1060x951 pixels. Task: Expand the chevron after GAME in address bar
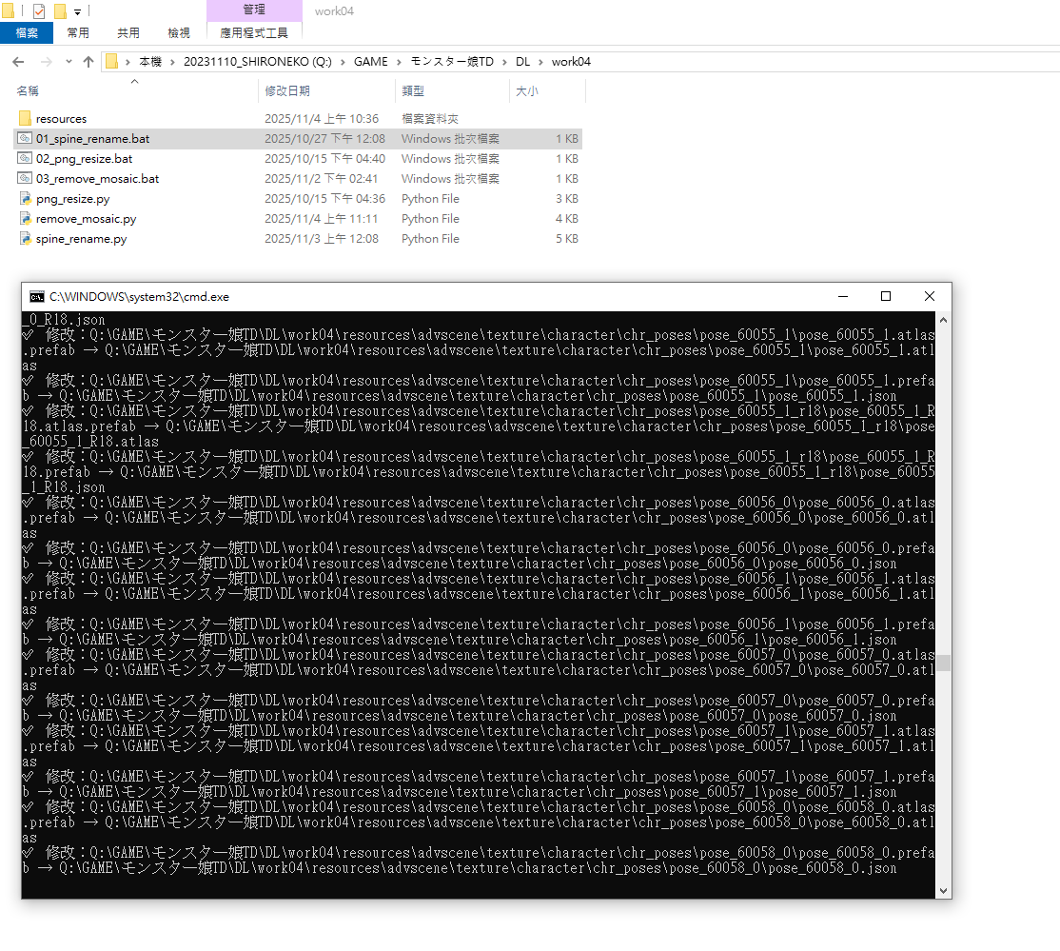400,62
